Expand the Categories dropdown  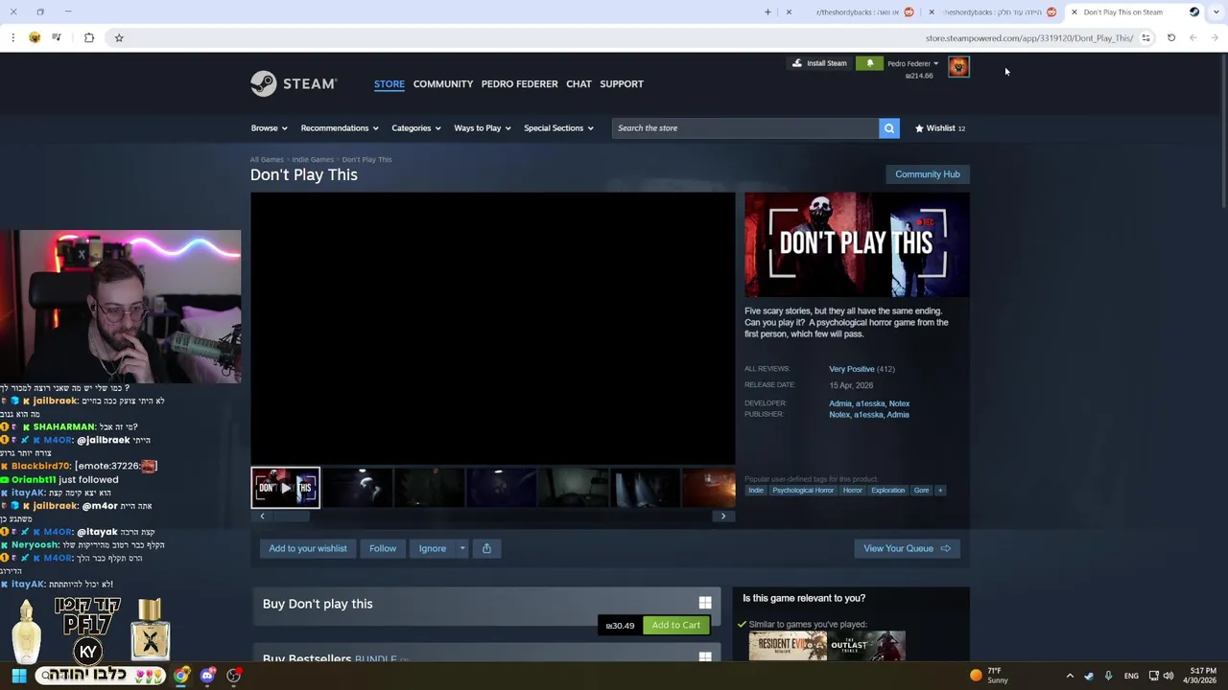(415, 127)
